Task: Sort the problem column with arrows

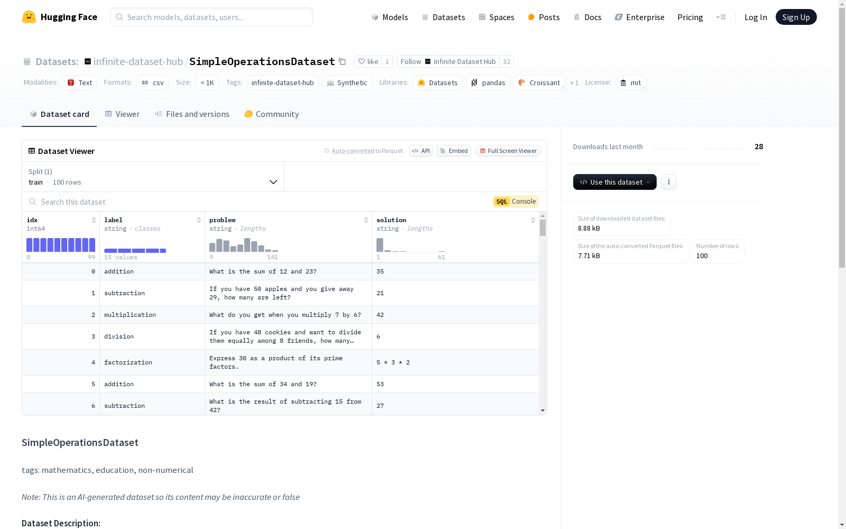Action: 366,220
